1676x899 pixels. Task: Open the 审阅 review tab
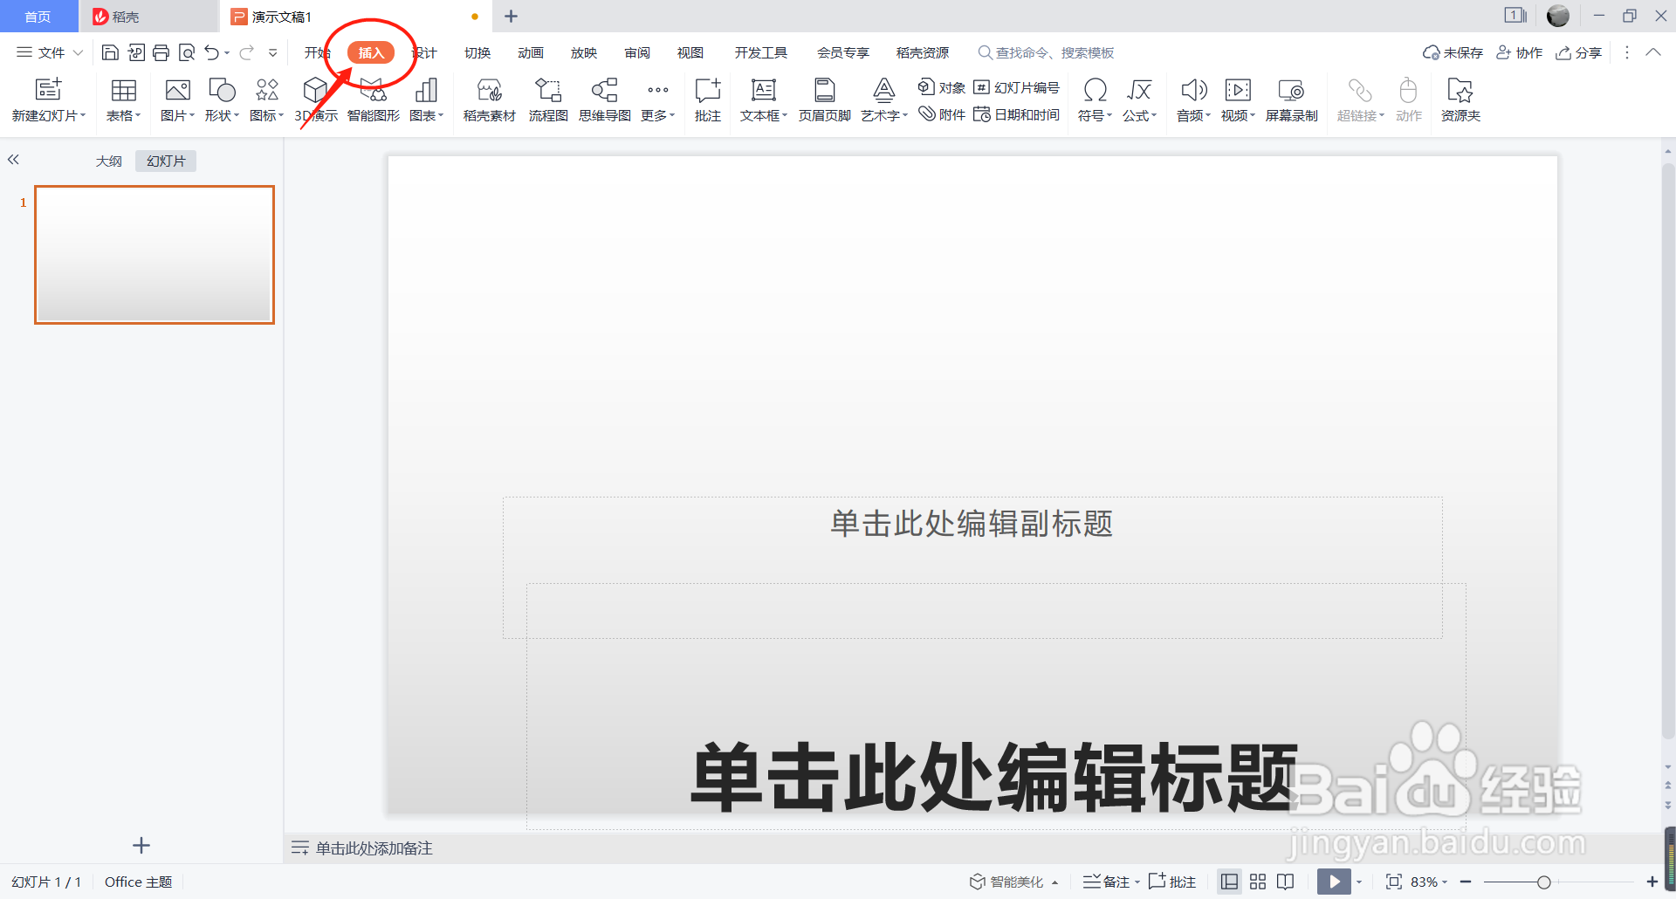(x=637, y=53)
